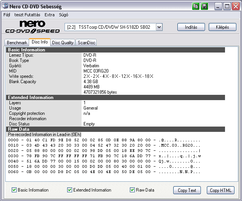Image resolution: width=242 pixels, height=201 pixels.
Task: Click the raw data row 0040
Action: click(x=104, y=161)
